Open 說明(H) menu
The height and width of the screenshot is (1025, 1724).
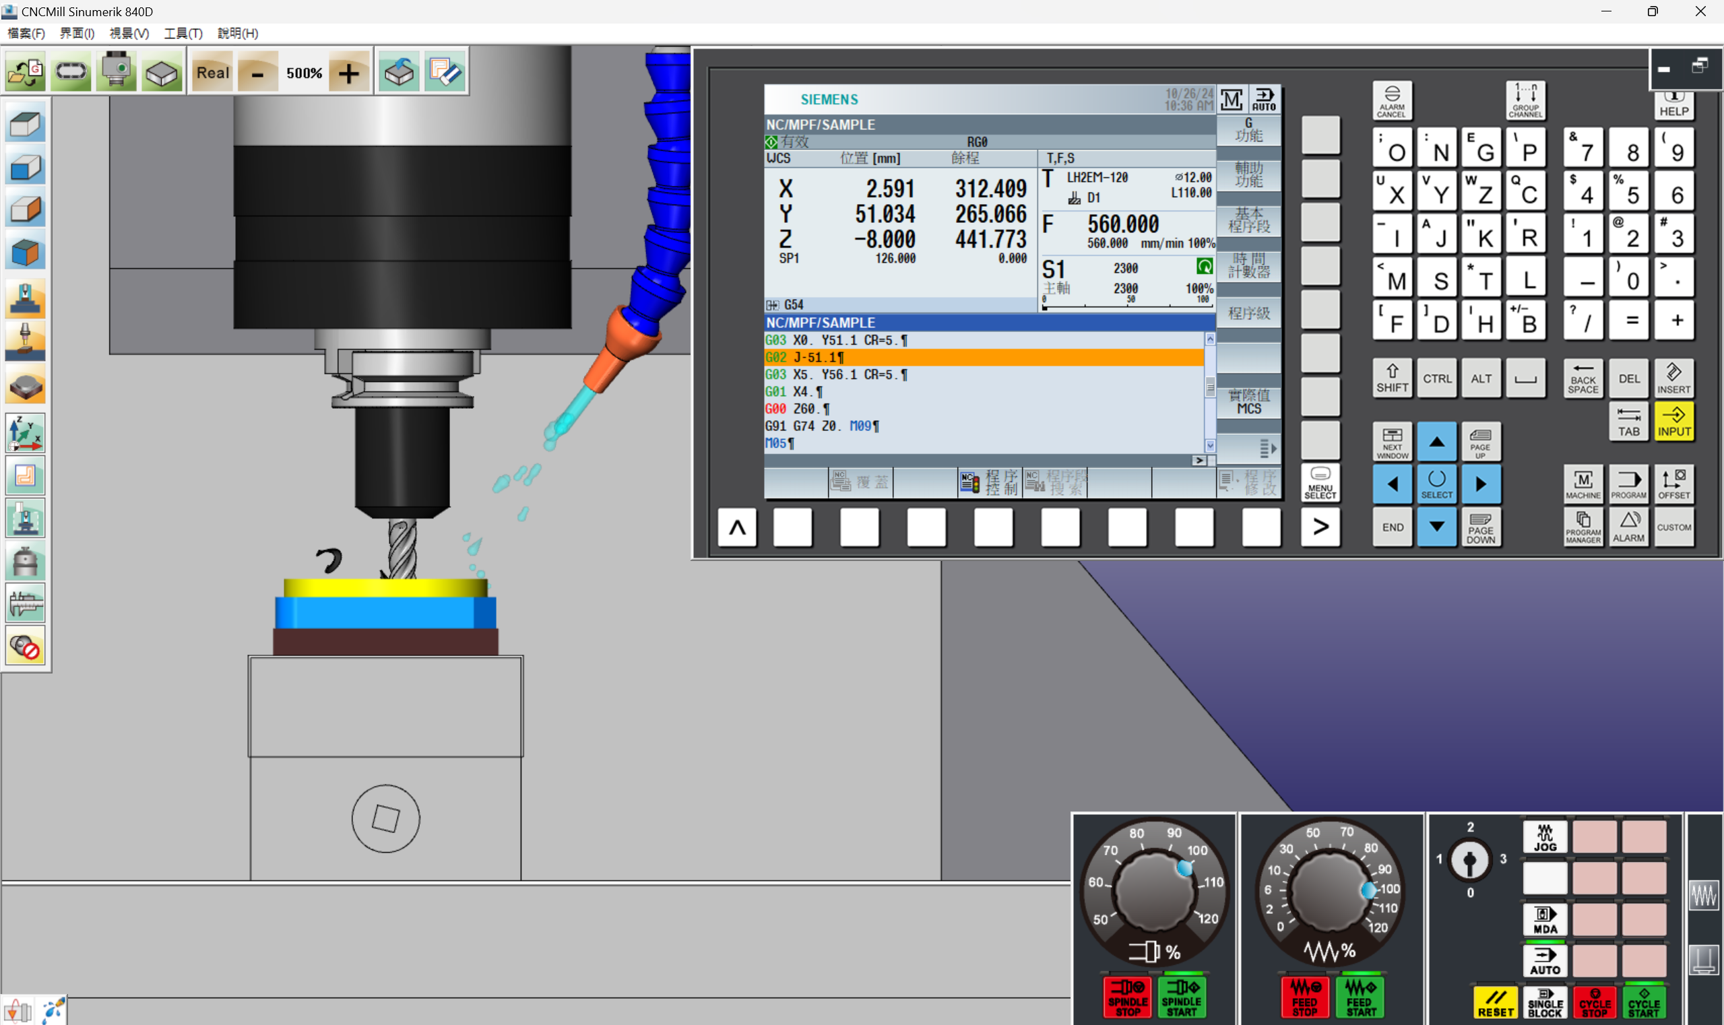(238, 33)
